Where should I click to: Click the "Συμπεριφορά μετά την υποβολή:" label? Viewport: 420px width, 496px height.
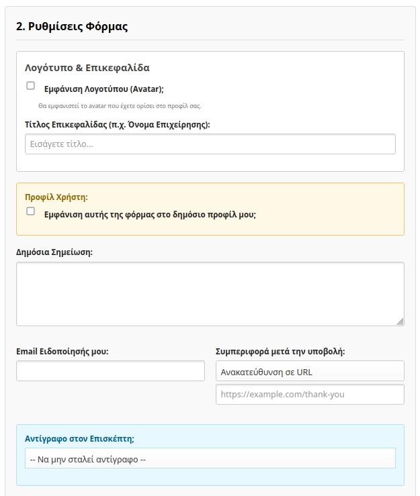click(280, 351)
